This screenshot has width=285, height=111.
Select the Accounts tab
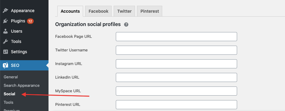click(70, 11)
